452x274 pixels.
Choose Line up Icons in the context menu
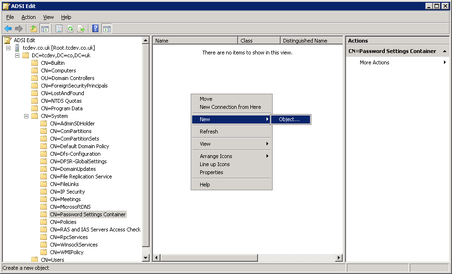[x=232, y=164]
